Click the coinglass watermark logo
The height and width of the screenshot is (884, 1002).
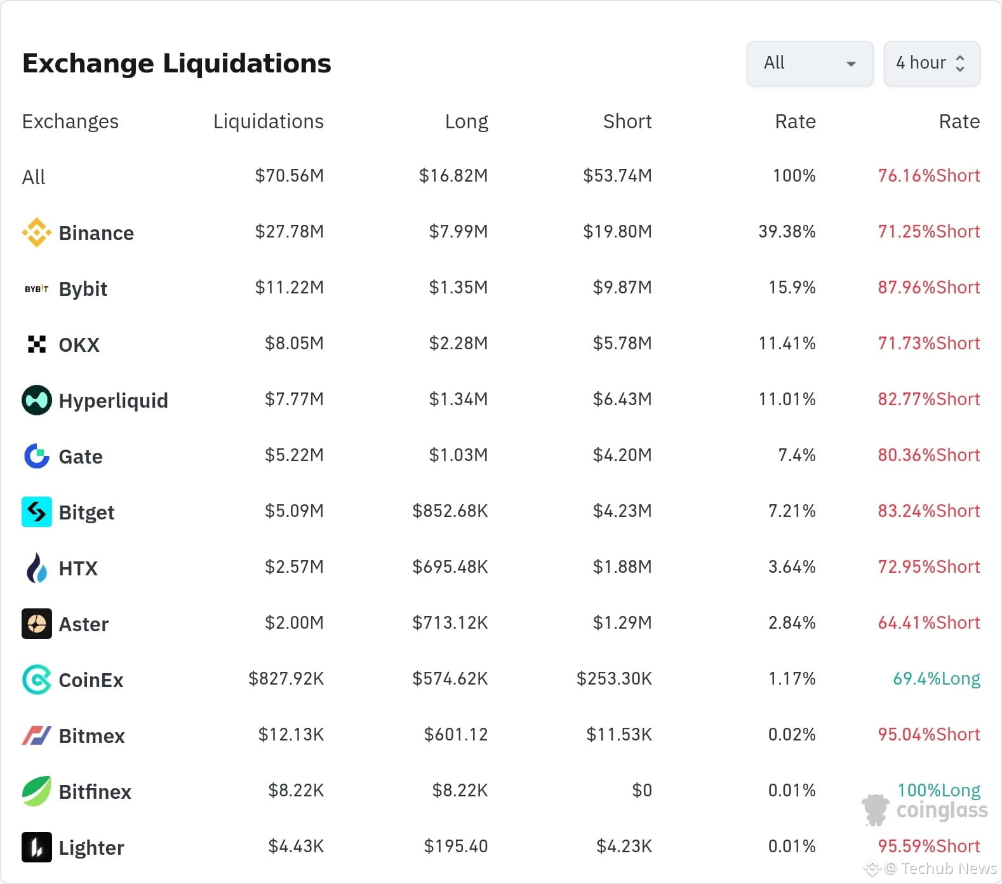(925, 810)
